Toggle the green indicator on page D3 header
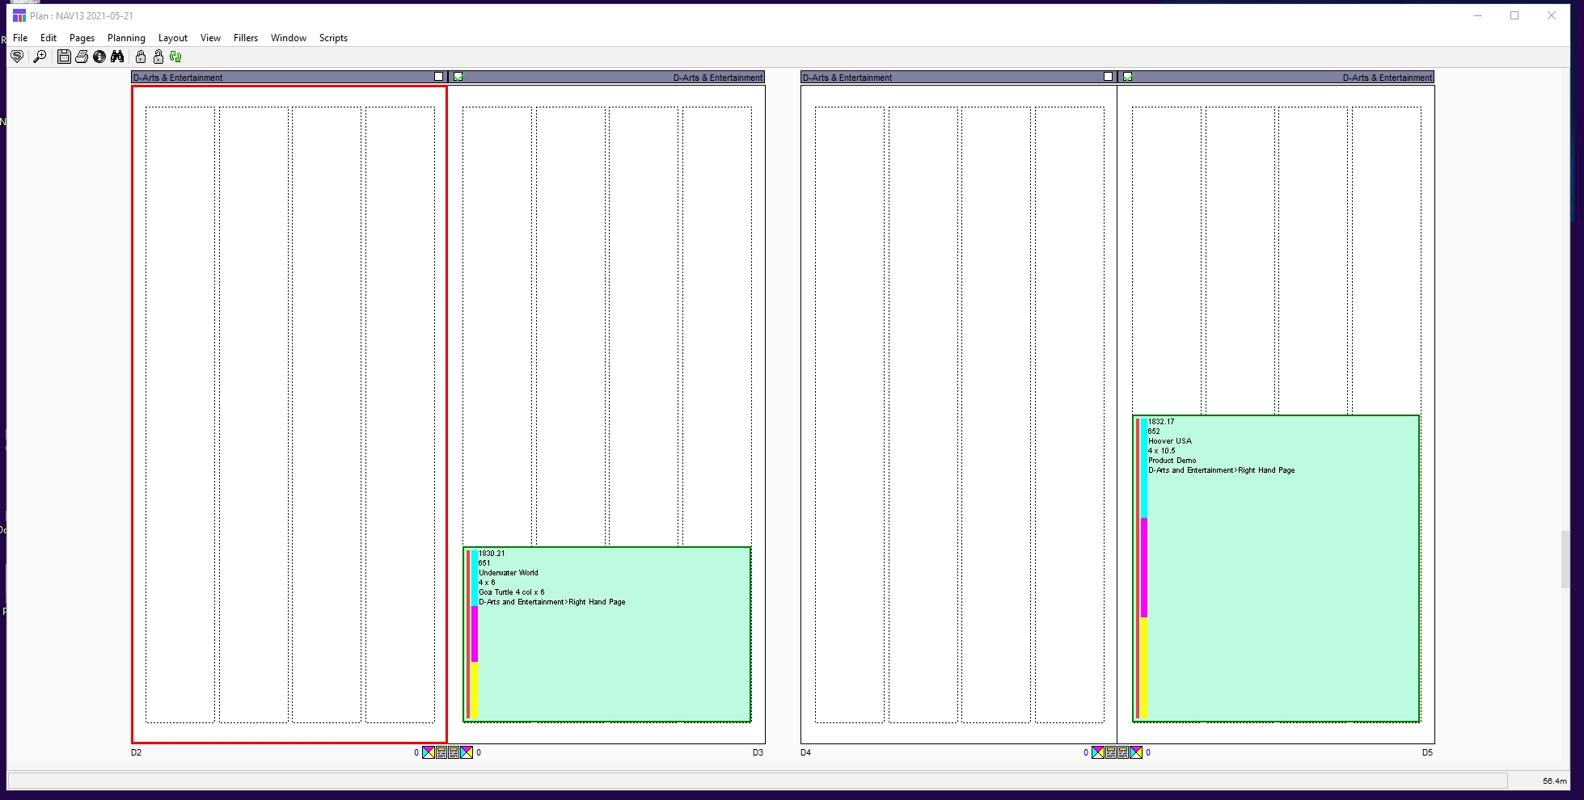The image size is (1584, 800). (458, 77)
